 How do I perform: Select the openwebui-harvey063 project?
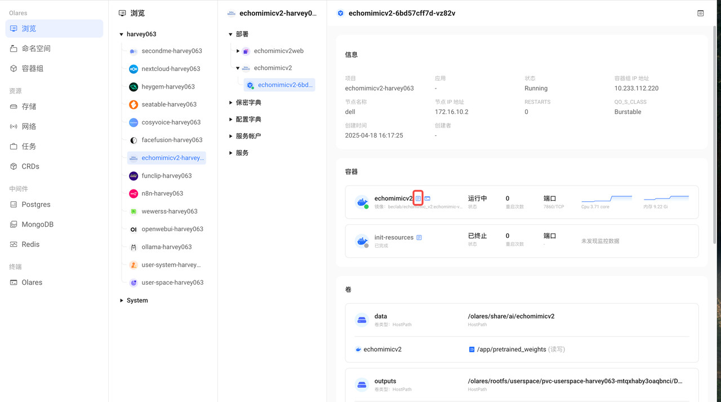click(x=172, y=229)
